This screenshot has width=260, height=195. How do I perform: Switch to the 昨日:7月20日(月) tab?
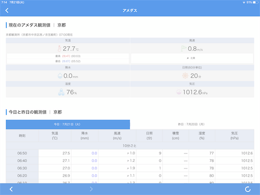pos(192,124)
